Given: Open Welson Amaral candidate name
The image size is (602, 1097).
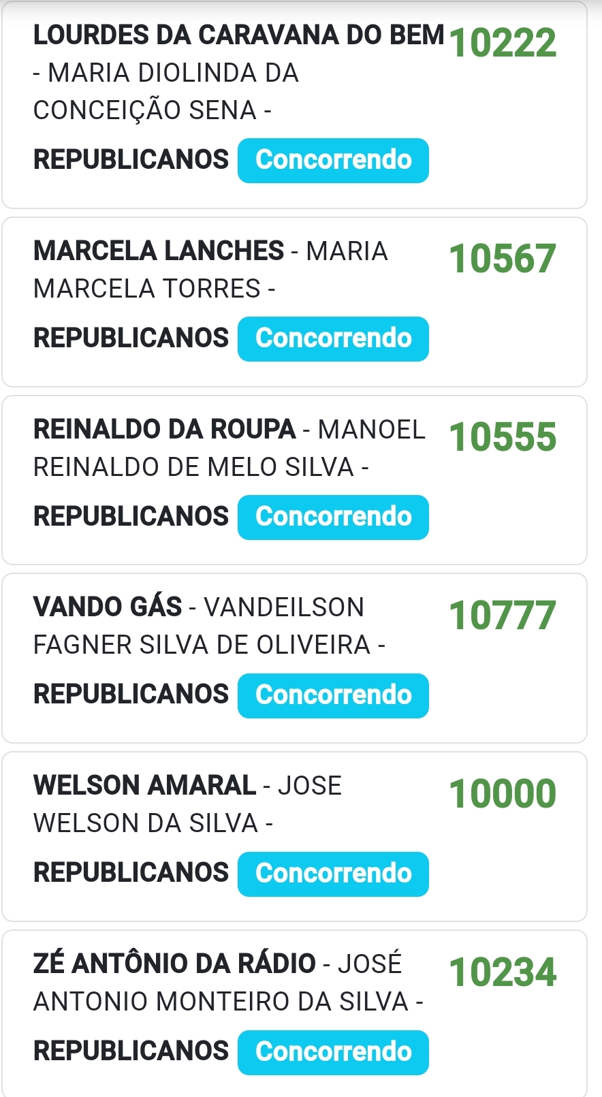Looking at the screenshot, I should pyautogui.click(x=144, y=785).
